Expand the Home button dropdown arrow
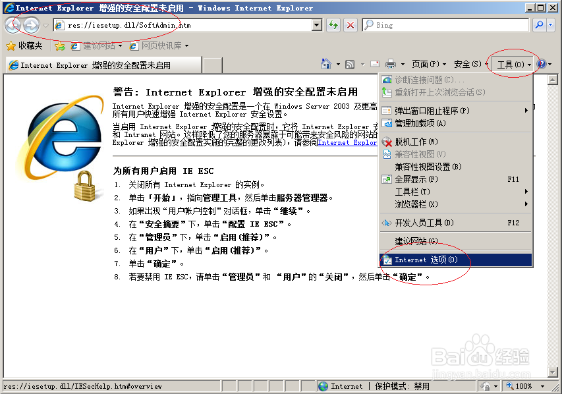Image resolution: width=562 pixels, height=394 pixels. (338, 65)
